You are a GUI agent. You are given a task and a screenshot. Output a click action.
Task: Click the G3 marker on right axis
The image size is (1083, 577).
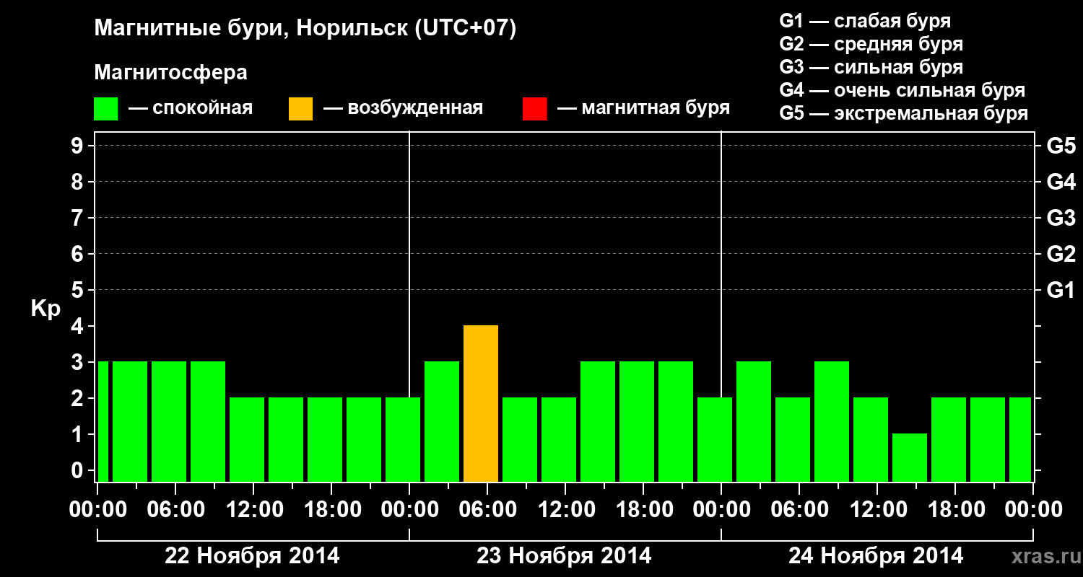tap(1061, 219)
